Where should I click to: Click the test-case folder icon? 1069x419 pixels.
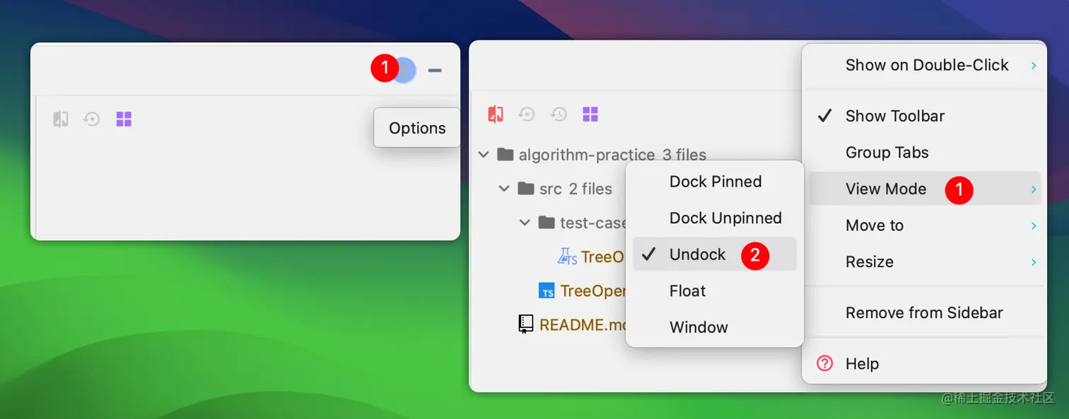pos(546,223)
